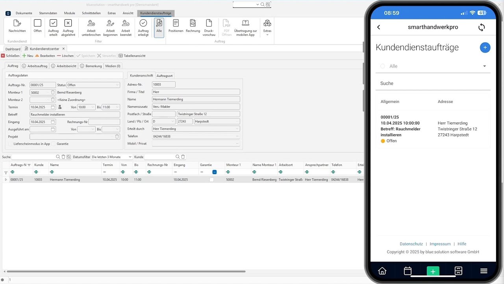
Task: Open the hamburger menu in mobile app
Action: pyautogui.click(x=484, y=271)
